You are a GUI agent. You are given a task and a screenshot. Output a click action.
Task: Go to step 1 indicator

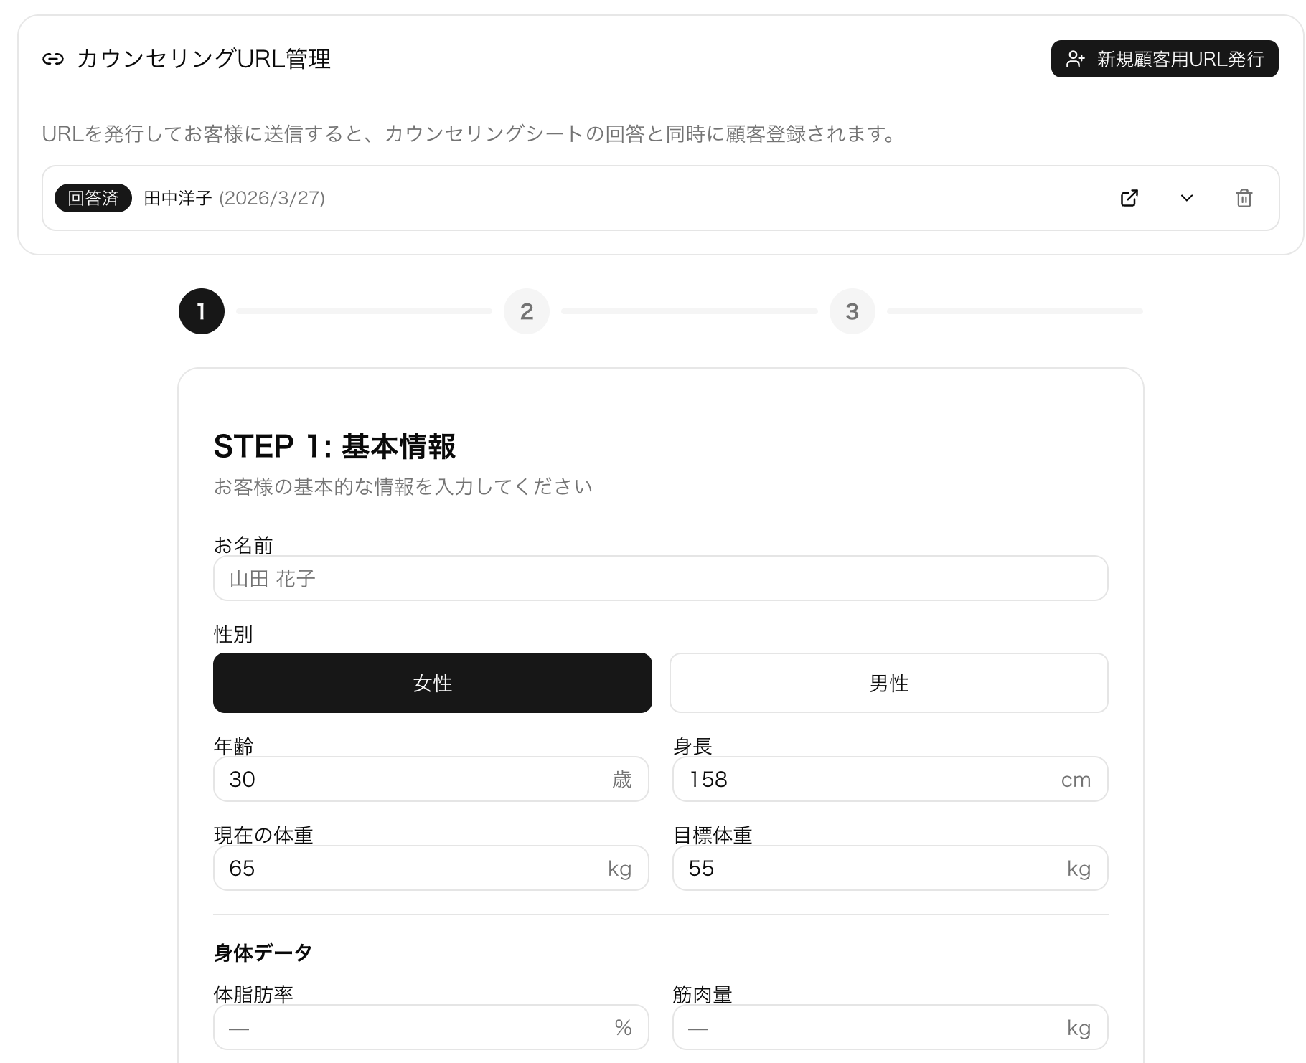coord(201,311)
